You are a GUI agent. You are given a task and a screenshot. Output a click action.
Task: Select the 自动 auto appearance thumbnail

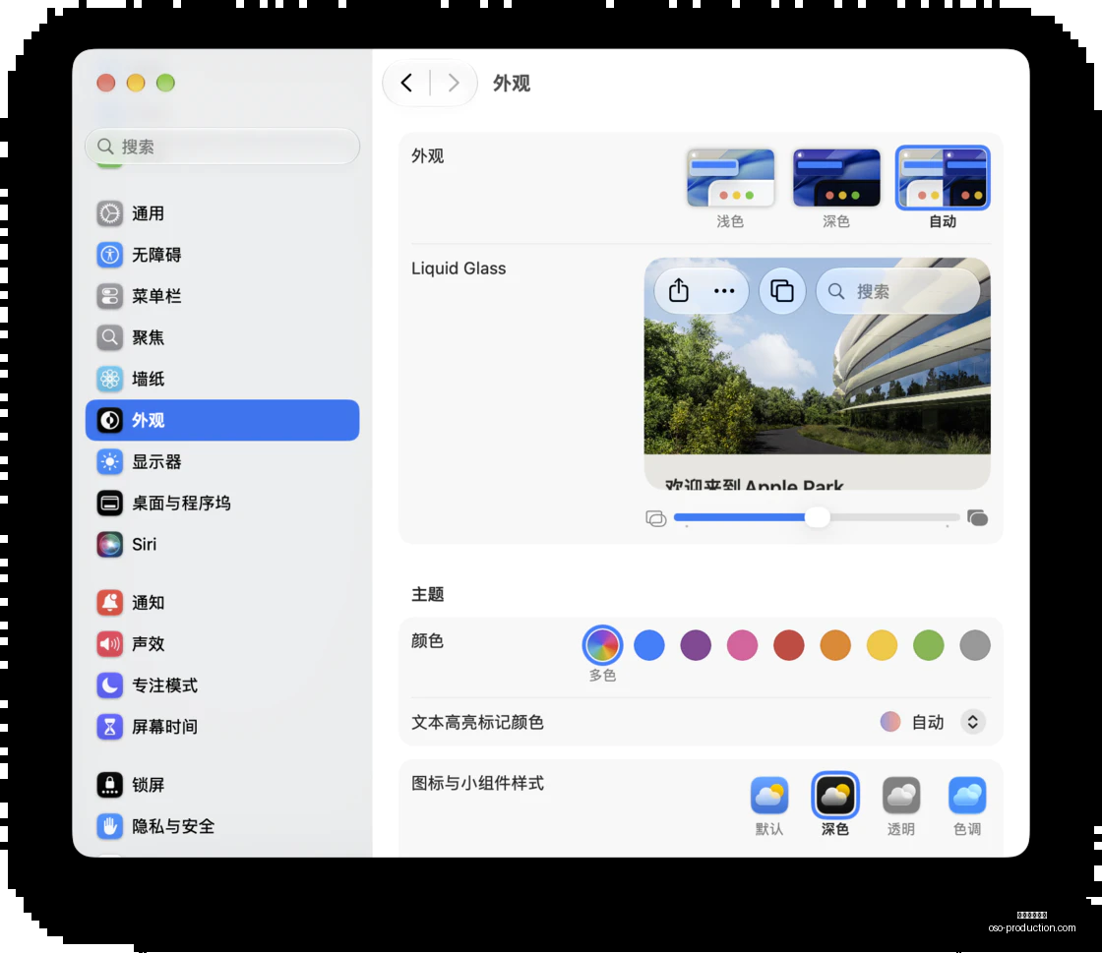(x=943, y=178)
